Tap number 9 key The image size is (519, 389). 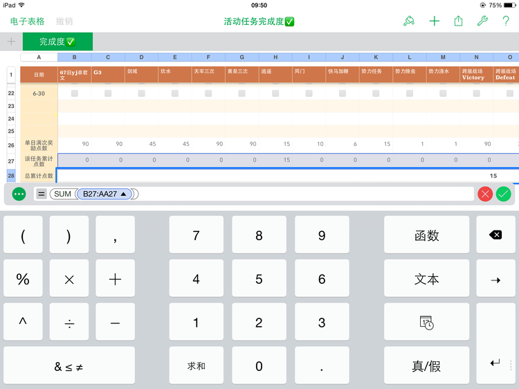coord(322,235)
